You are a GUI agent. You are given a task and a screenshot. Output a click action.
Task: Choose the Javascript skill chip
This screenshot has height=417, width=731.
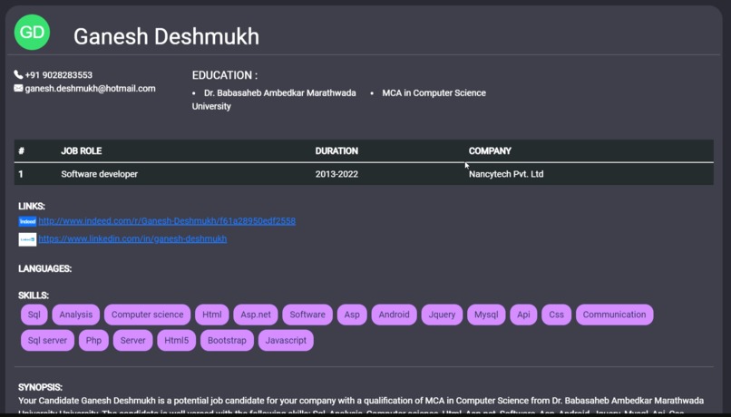(286, 340)
